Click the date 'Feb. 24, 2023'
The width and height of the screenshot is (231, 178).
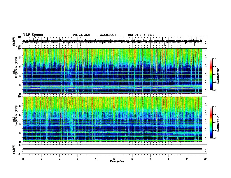pos(81,35)
